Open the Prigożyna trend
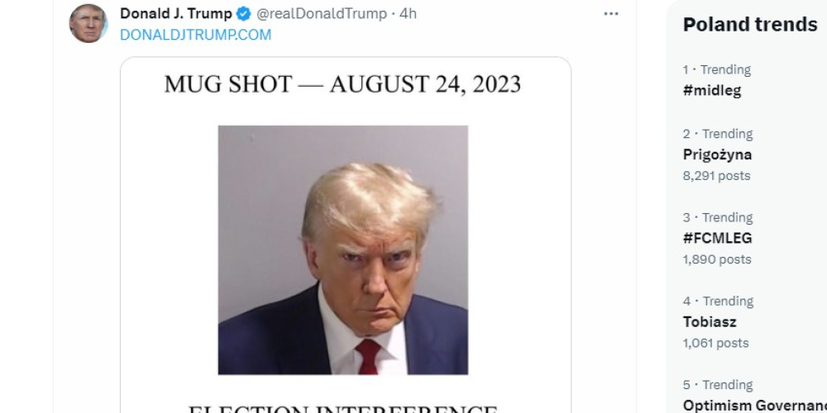827x413 pixels. click(x=717, y=154)
